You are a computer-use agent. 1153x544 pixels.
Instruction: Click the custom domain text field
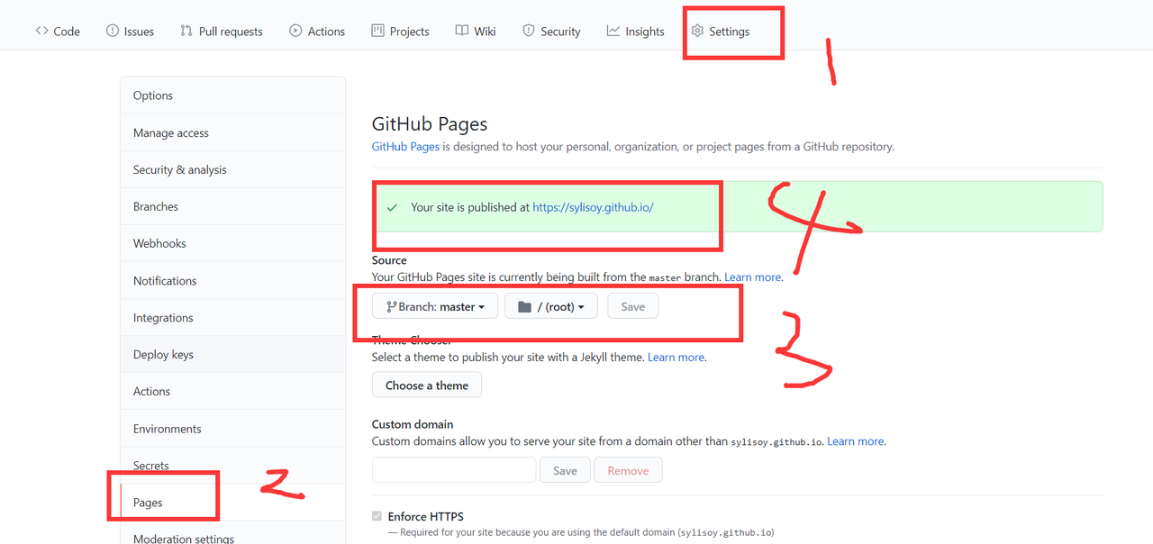[454, 470]
